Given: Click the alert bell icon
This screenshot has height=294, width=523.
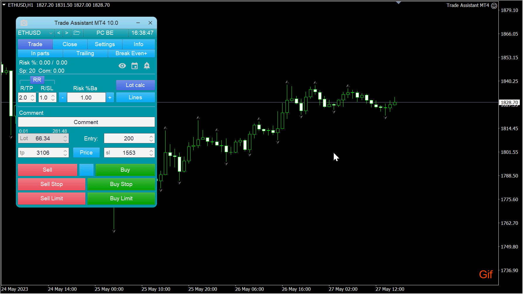Looking at the screenshot, I should (147, 66).
